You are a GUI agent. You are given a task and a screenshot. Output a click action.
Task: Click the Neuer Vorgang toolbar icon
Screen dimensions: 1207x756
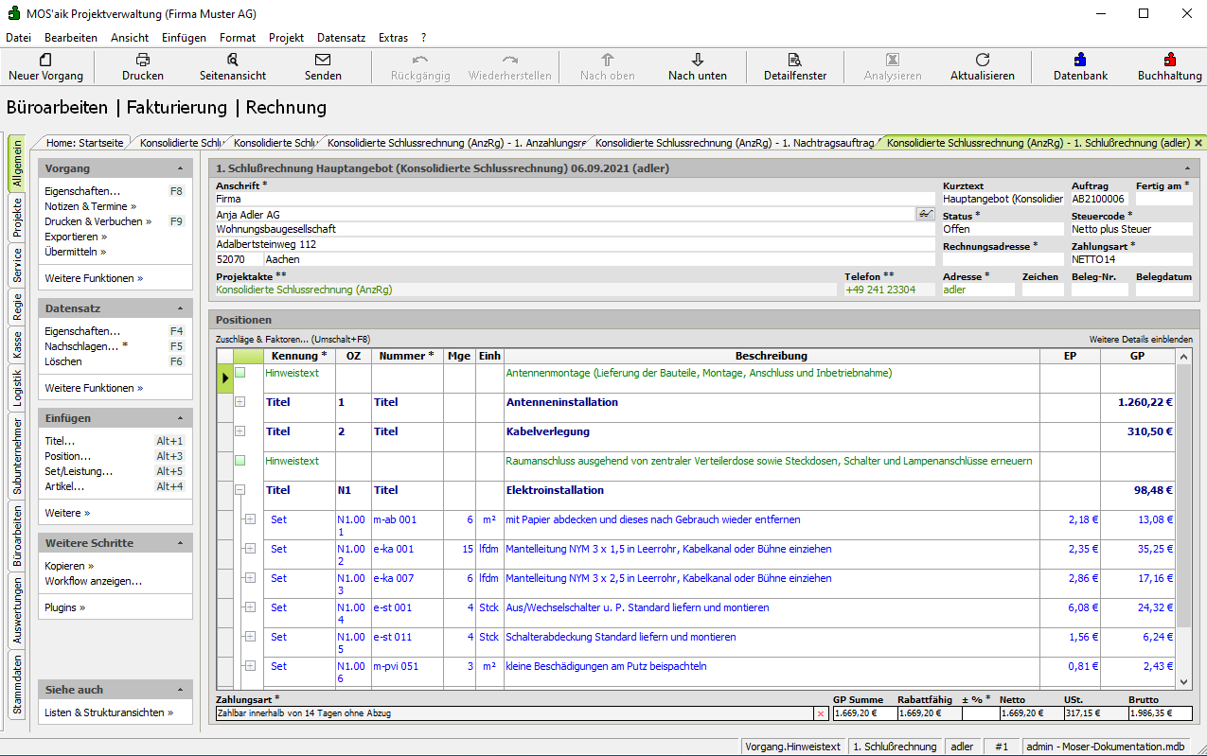pos(45,61)
